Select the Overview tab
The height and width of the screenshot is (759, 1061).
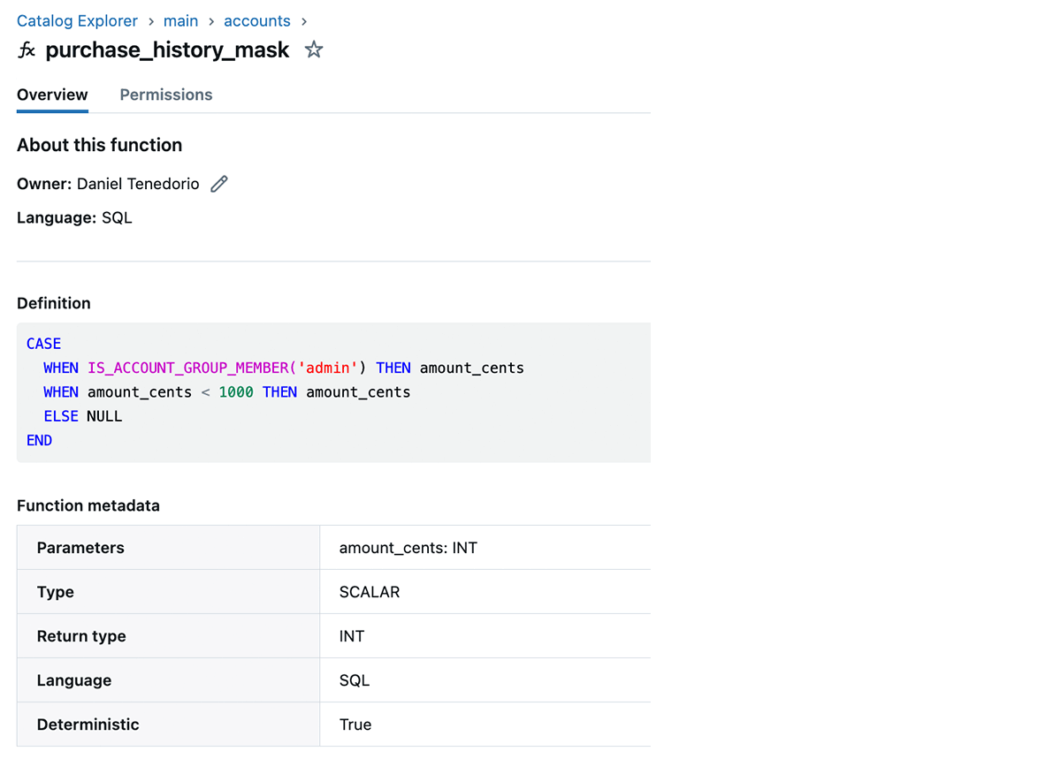click(52, 95)
